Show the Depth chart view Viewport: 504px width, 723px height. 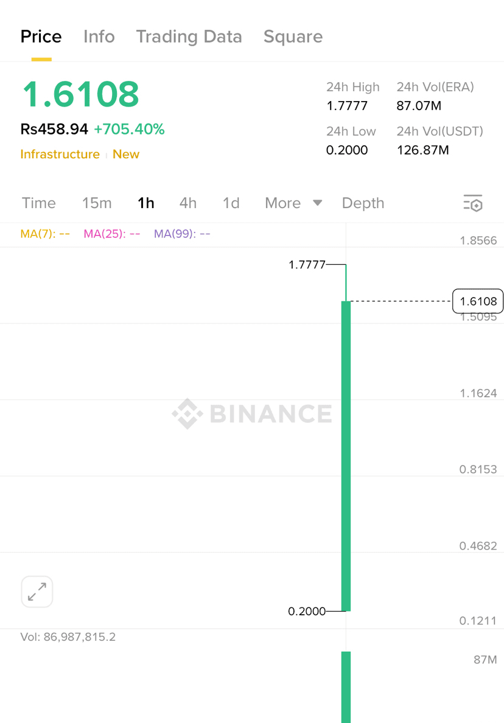tap(363, 203)
